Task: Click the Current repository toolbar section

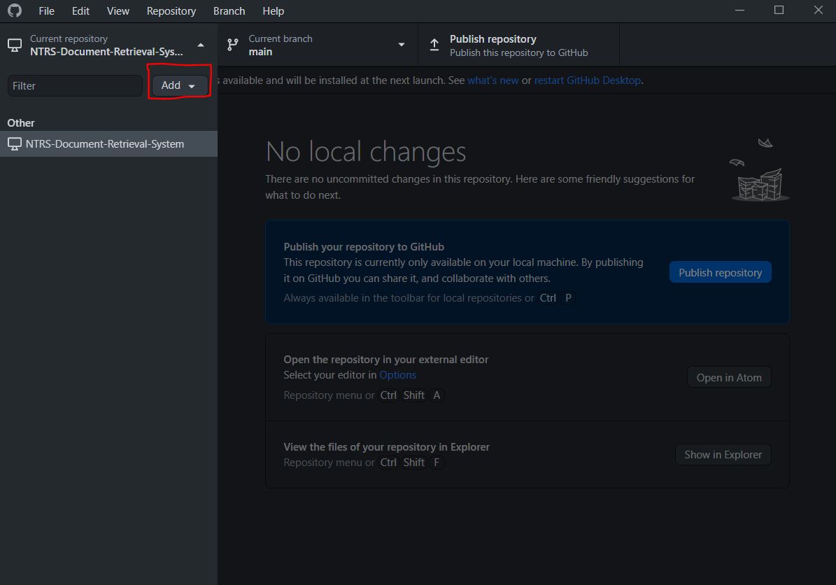Action: [108, 45]
